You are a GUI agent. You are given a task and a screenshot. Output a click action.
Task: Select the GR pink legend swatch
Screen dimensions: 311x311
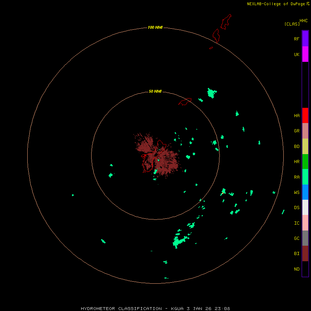[x=305, y=131]
